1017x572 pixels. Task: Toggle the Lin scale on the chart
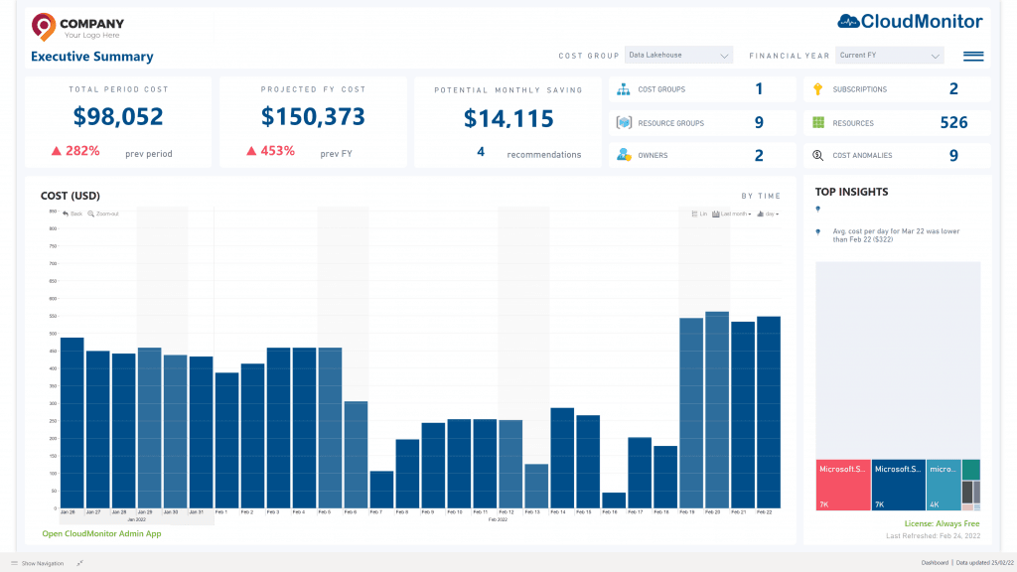pyautogui.click(x=699, y=214)
